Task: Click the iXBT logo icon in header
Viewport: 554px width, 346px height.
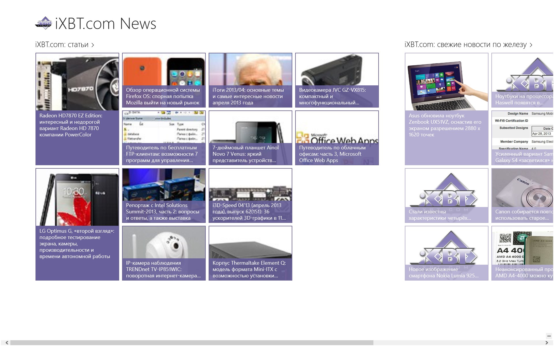Action: tap(44, 23)
